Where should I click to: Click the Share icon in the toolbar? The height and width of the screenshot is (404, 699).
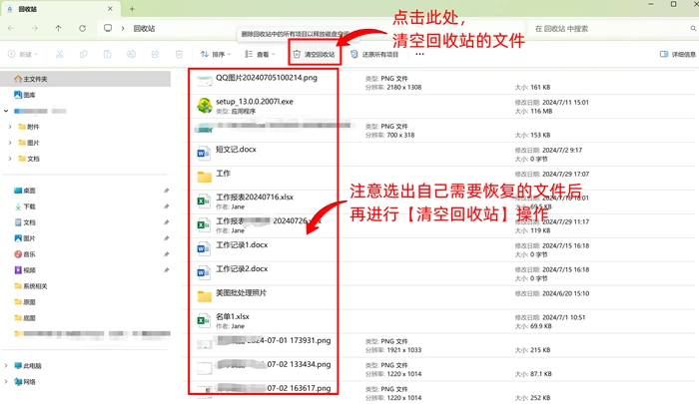click(x=155, y=54)
